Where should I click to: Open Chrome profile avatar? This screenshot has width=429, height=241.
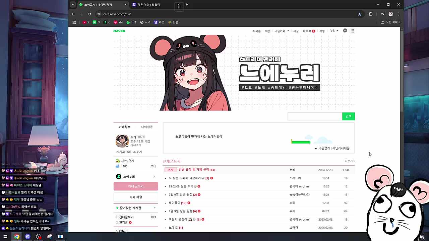[x=391, y=14]
